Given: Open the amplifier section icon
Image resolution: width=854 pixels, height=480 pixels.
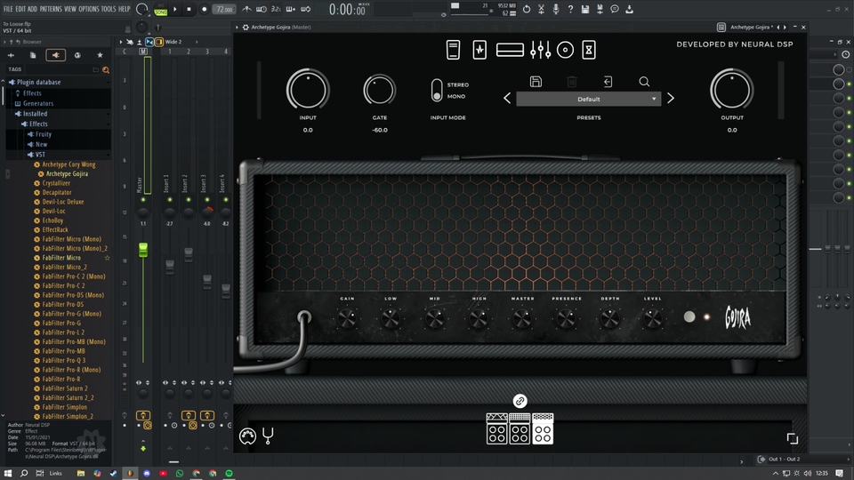Looking at the screenshot, I should point(510,50).
